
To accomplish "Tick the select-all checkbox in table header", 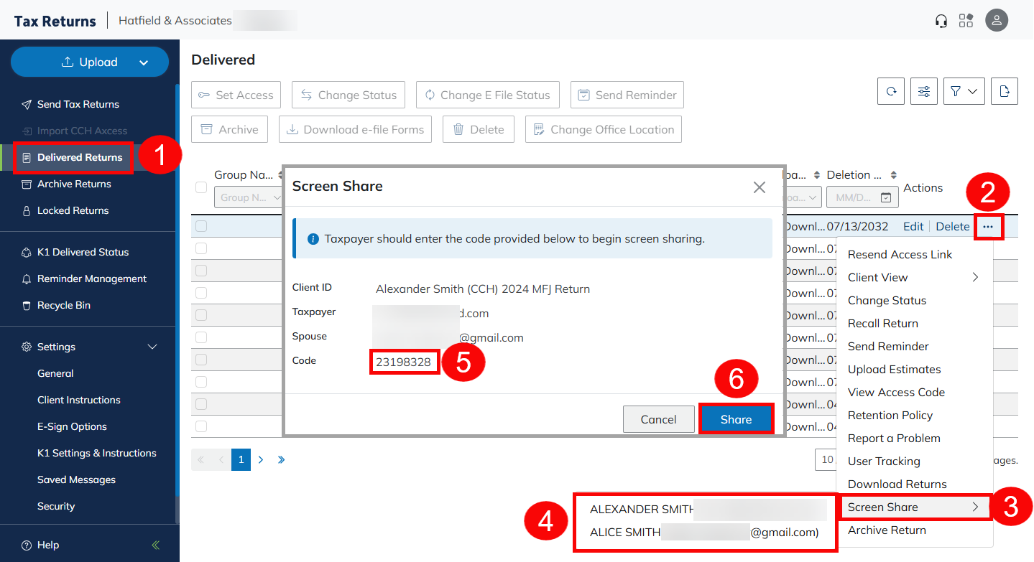I will [x=201, y=187].
